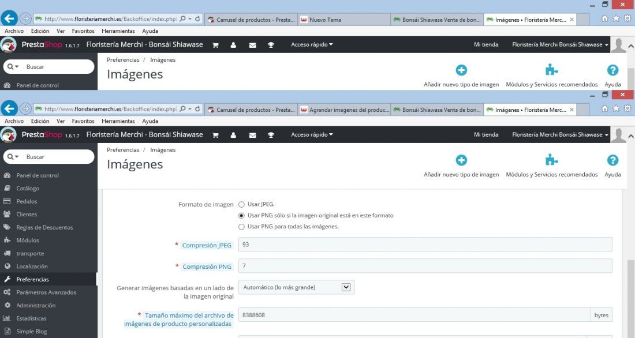Open the Favoritos menu in the upper window
635x338 pixels.
click(x=83, y=31)
